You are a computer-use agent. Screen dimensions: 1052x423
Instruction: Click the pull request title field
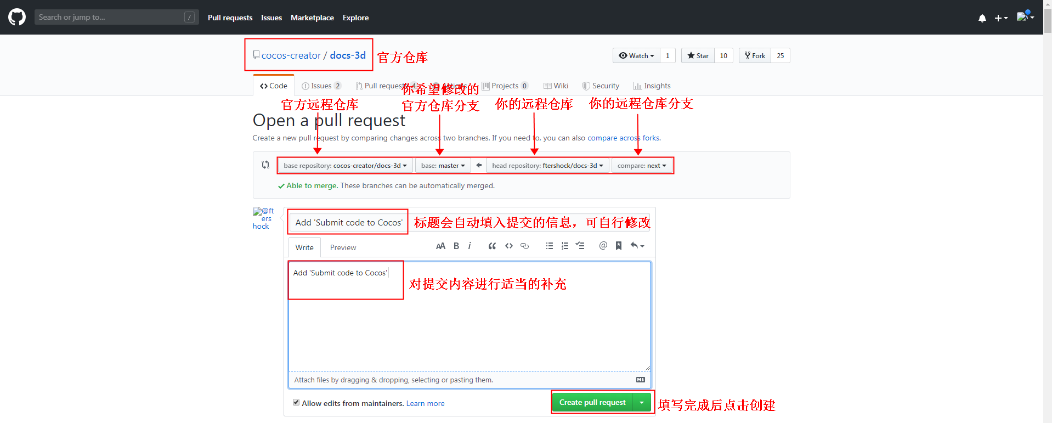coord(470,222)
